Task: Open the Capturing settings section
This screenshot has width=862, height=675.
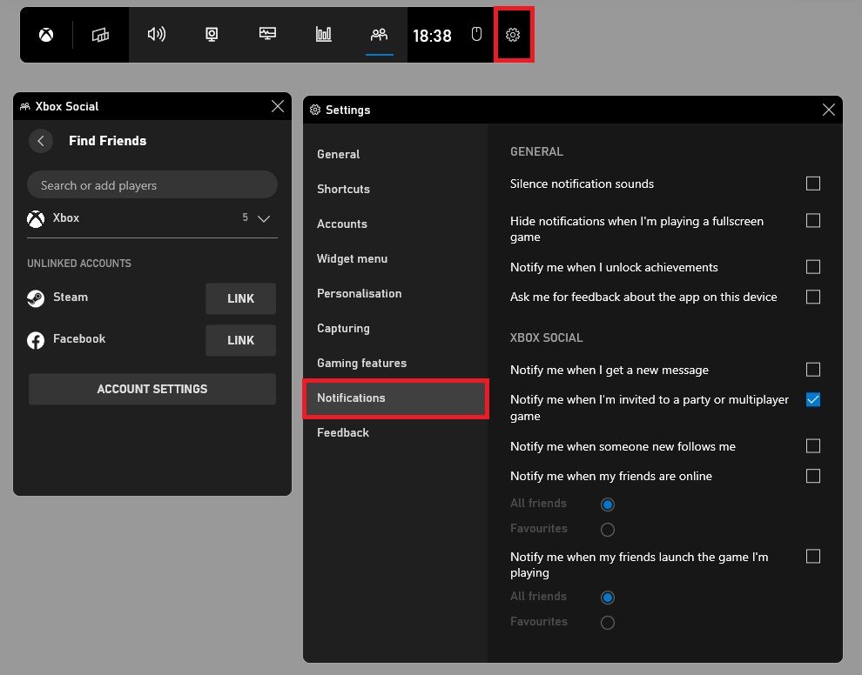Action: (x=343, y=328)
